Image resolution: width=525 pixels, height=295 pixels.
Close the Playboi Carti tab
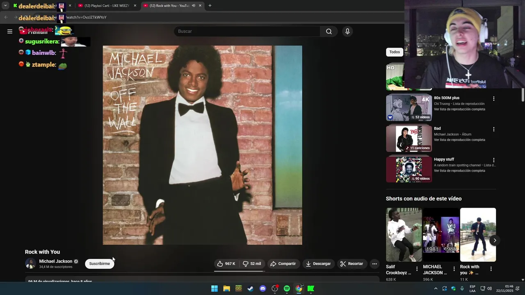(x=135, y=6)
